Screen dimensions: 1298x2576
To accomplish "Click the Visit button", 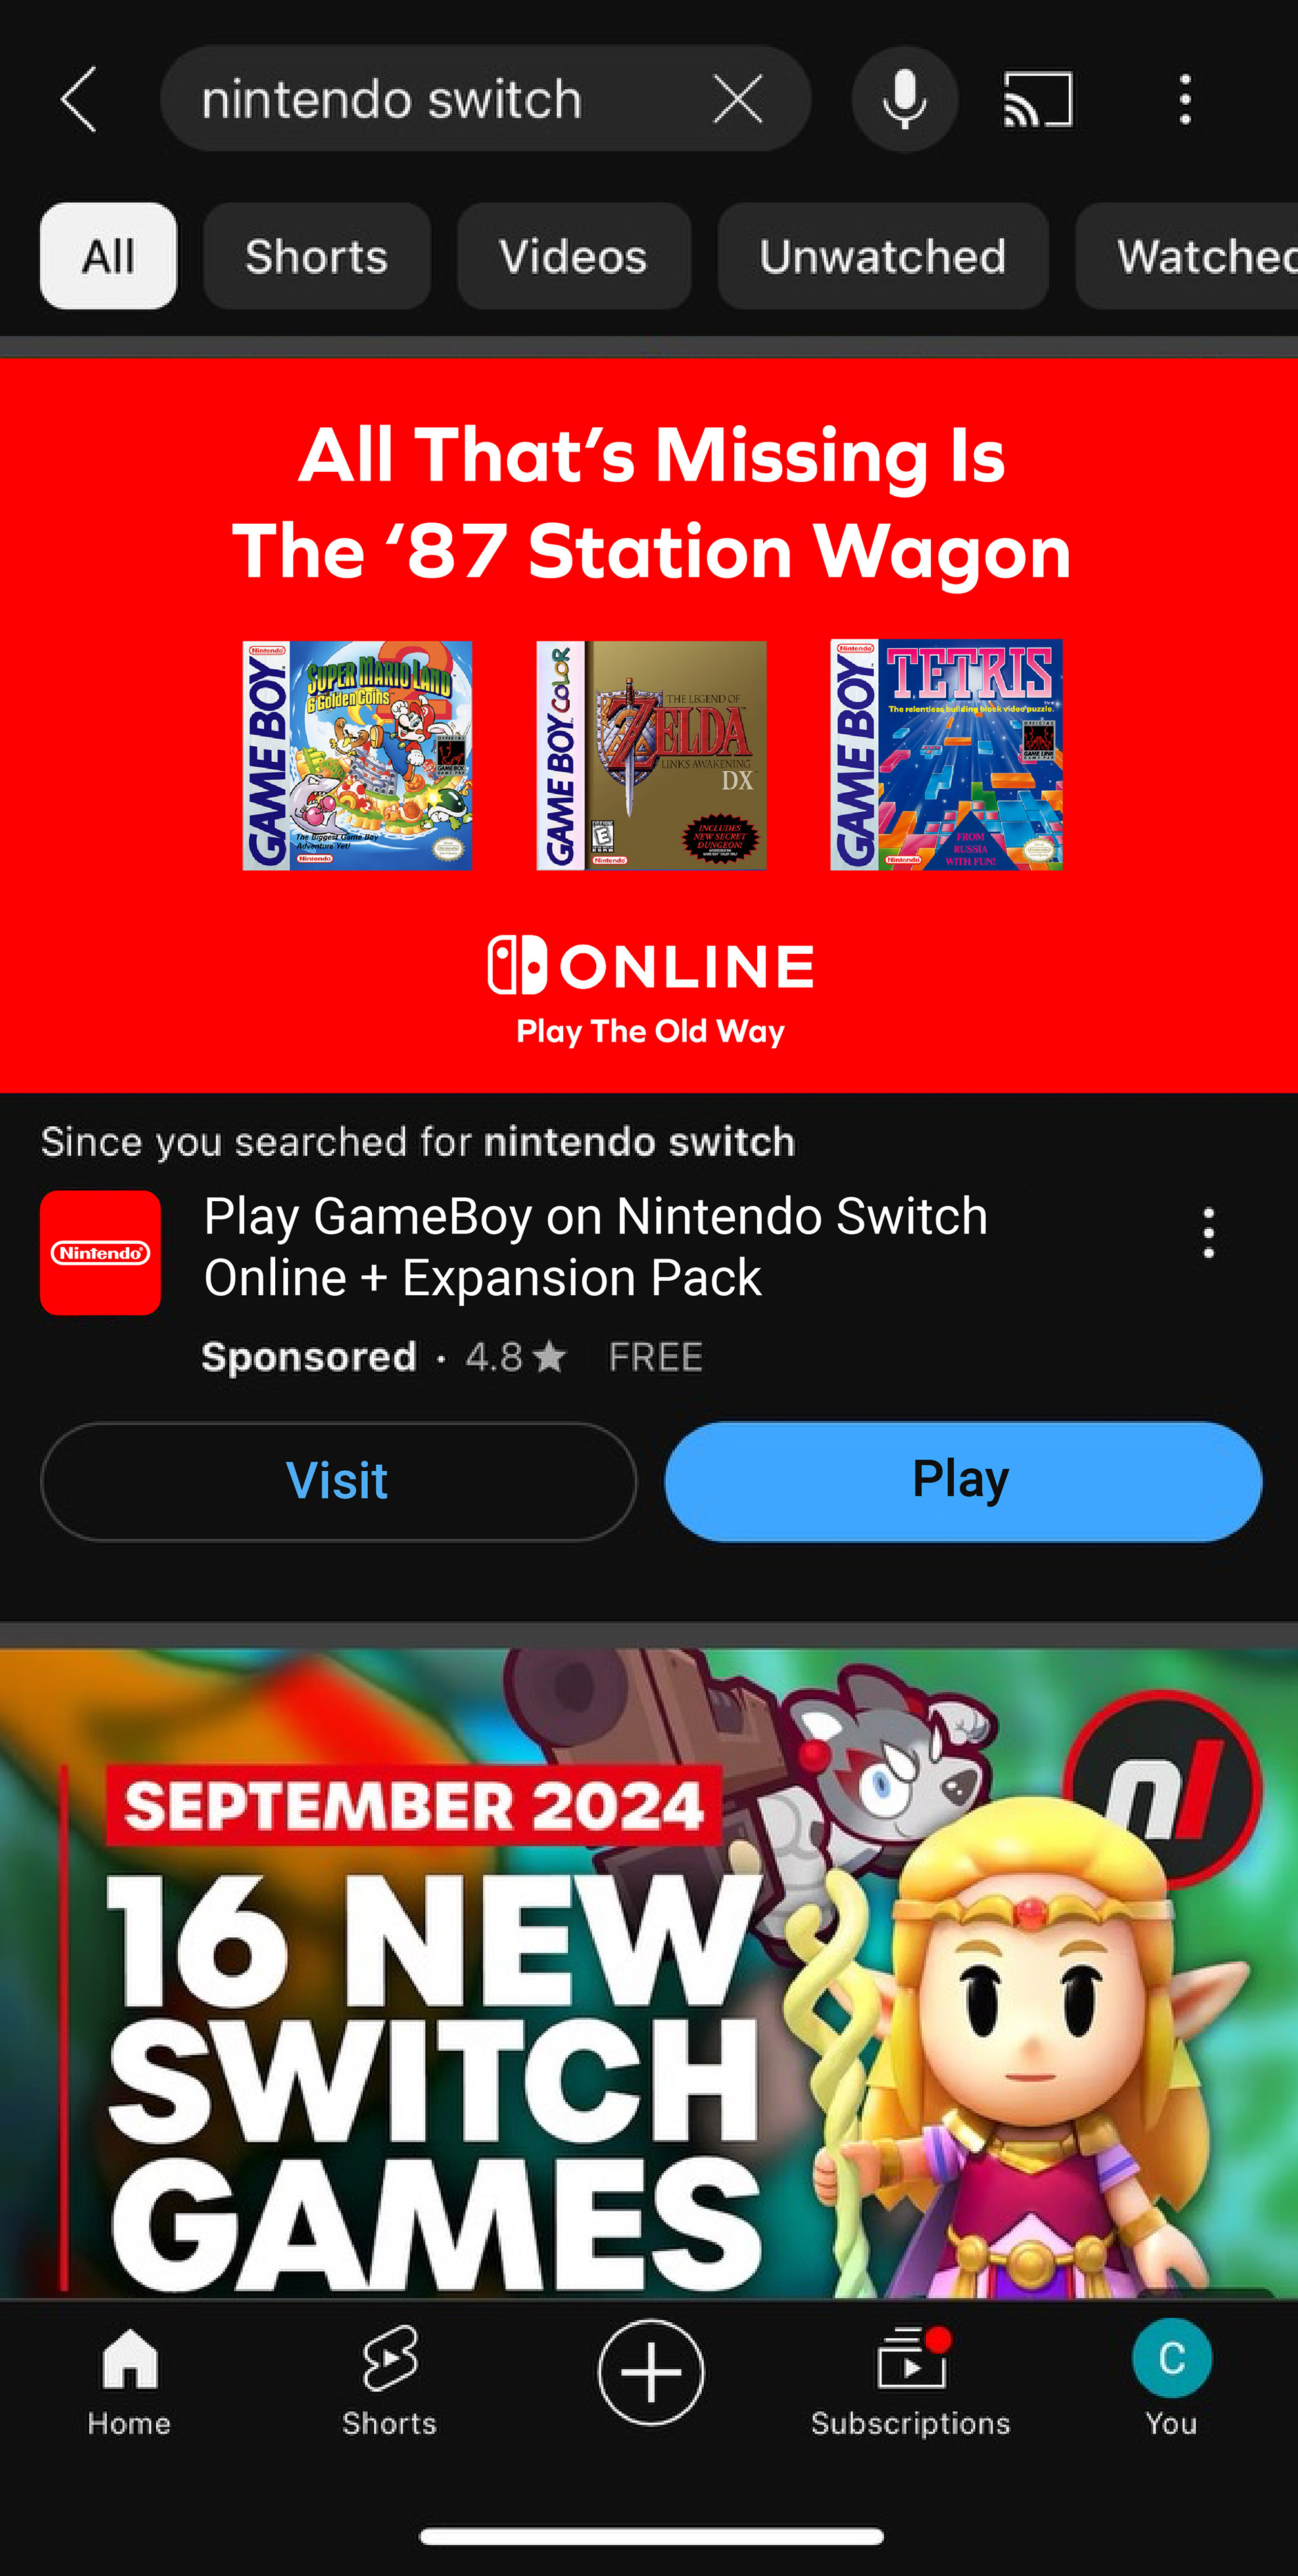I will 338,1481.
